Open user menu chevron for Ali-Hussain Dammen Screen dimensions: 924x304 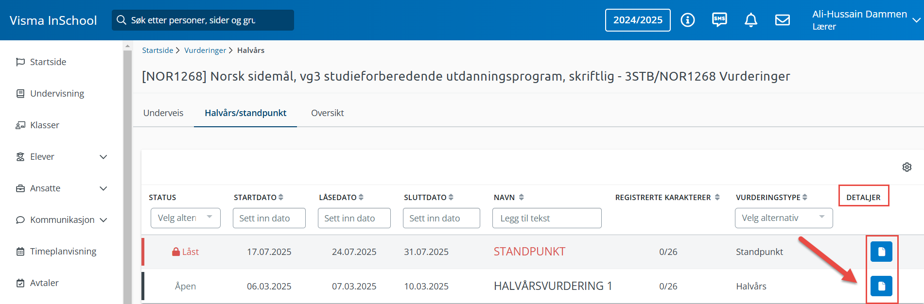pyautogui.click(x=916, y=20)
